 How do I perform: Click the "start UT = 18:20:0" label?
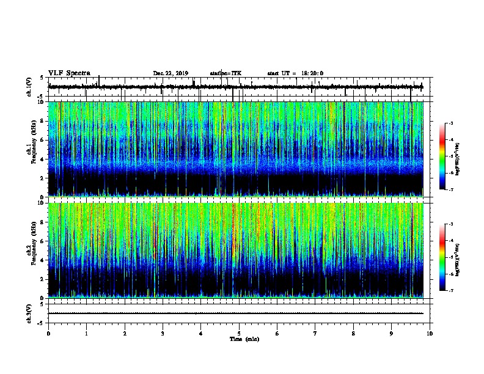coord(295,73)
